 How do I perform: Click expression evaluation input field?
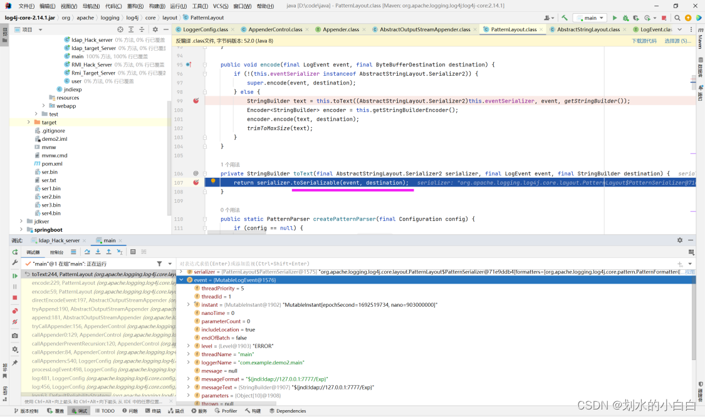click(425, 264)
